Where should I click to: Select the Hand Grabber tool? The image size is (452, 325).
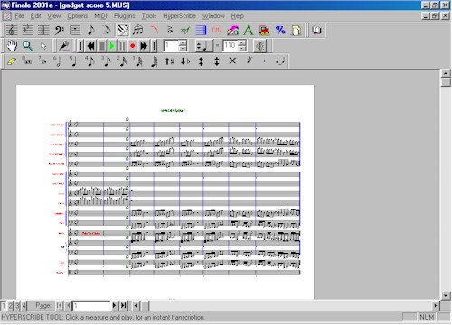(x=12, y=46)
